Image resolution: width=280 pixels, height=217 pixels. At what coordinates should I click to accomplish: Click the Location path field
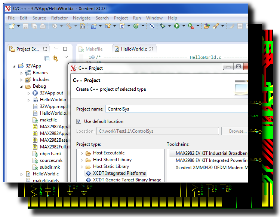tap(158, 131)
